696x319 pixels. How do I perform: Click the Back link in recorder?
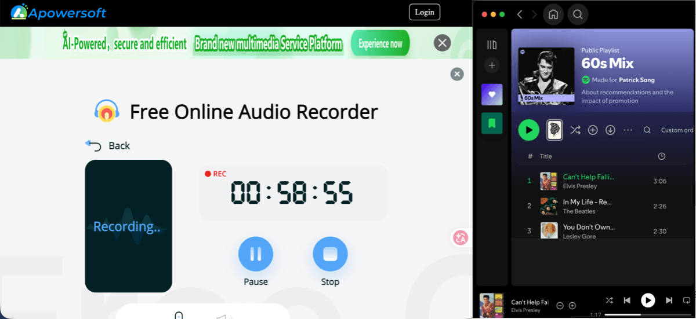click(x=108, y=145)
